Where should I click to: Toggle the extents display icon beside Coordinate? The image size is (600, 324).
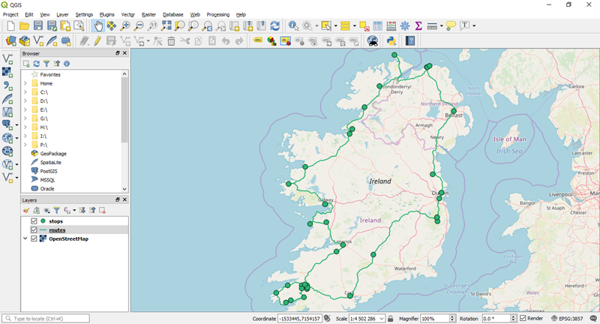(x=327, y=318)
